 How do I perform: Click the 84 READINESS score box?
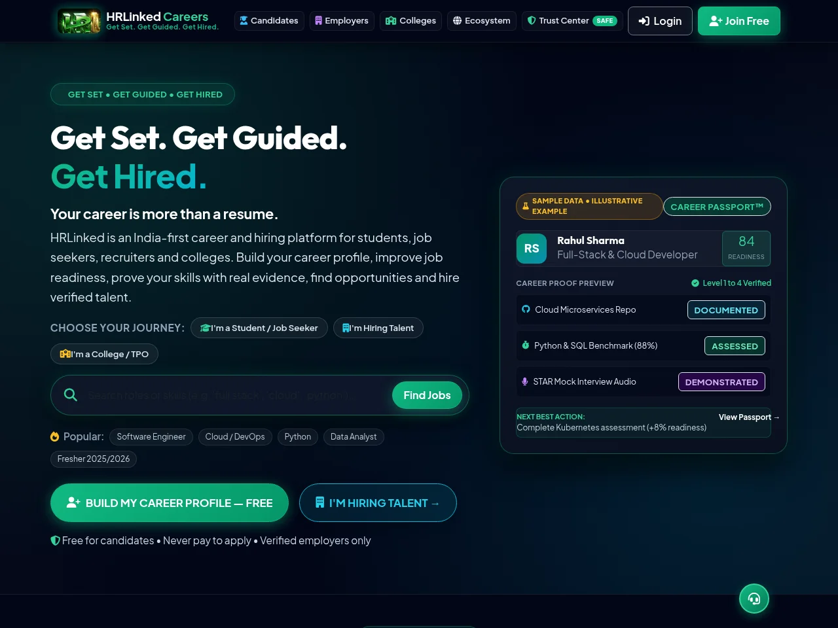(x=746, y=249)
